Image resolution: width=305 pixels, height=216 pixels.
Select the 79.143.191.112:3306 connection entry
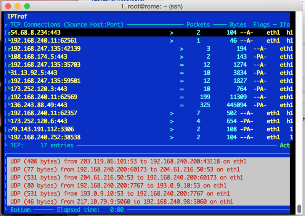[x=42, y=129]
